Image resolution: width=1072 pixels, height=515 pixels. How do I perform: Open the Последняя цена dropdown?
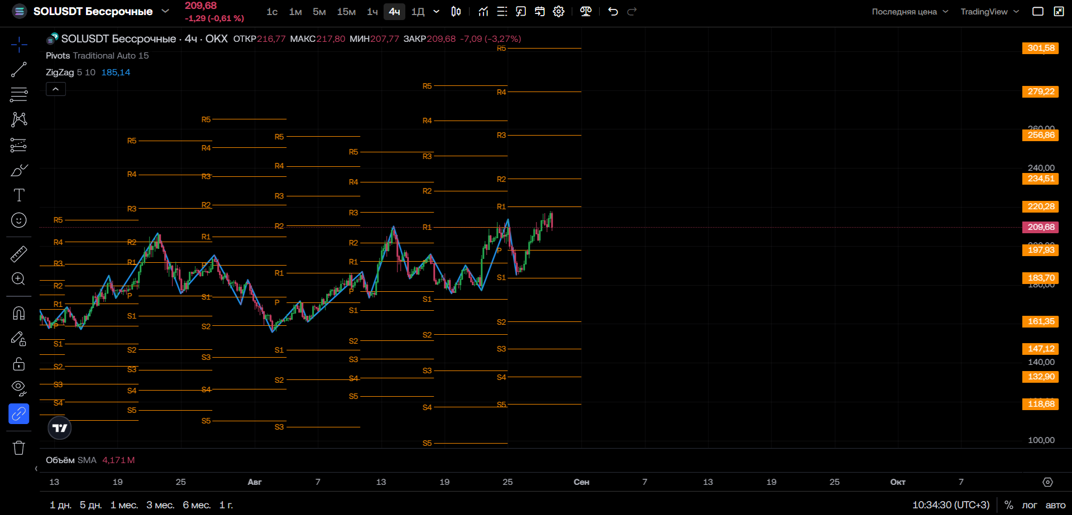point(910,11)
